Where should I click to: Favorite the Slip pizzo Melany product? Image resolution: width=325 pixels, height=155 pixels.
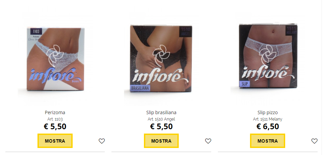[314, 141]
